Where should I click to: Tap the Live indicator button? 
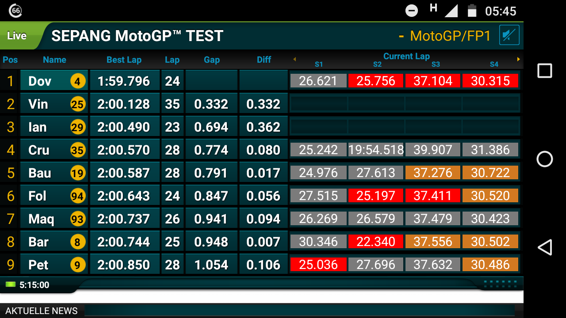tap(18, 36)
